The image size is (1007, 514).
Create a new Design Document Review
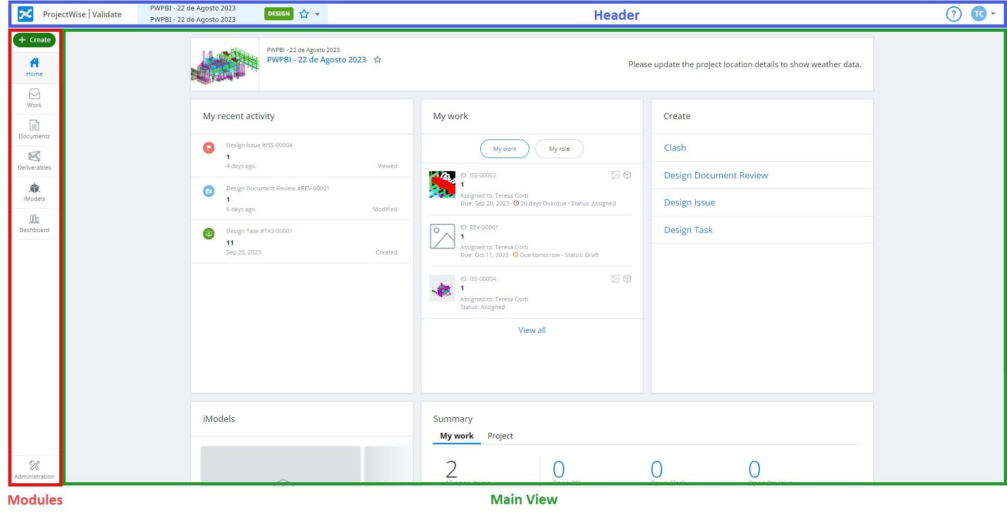pos(716,175)
